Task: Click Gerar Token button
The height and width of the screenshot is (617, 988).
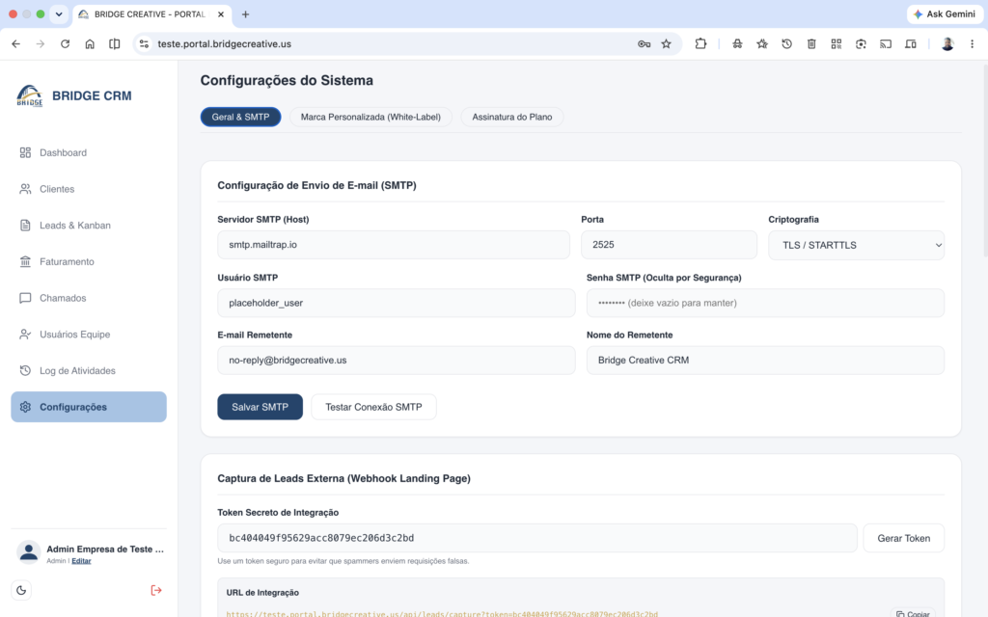Action: (903, 538)
